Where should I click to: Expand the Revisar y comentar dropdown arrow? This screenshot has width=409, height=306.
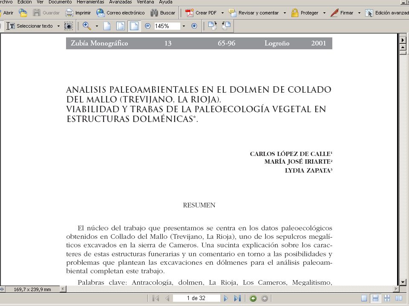click(x=285, y=13)
